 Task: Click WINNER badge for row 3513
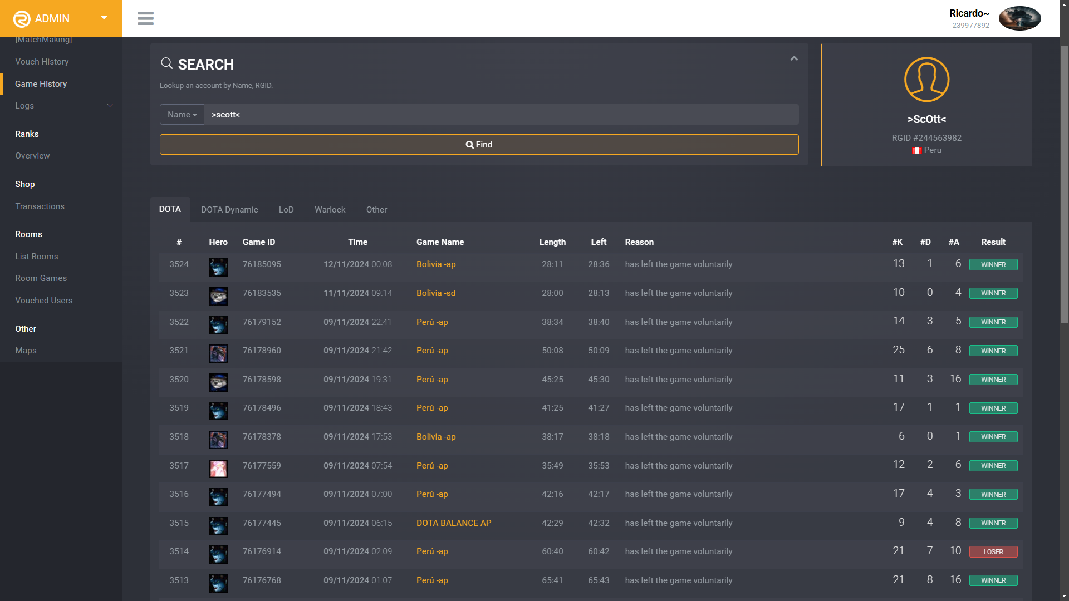993,580
